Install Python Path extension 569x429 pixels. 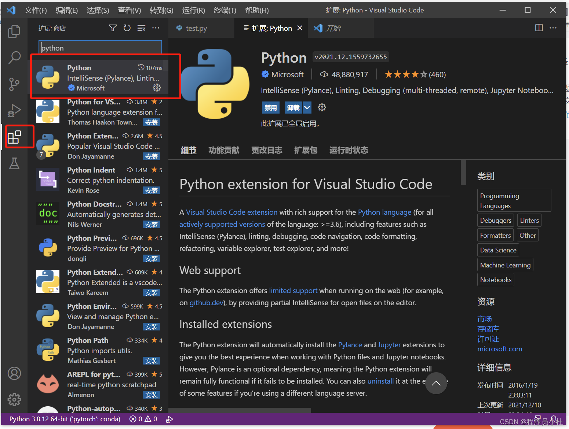(152, 361)
